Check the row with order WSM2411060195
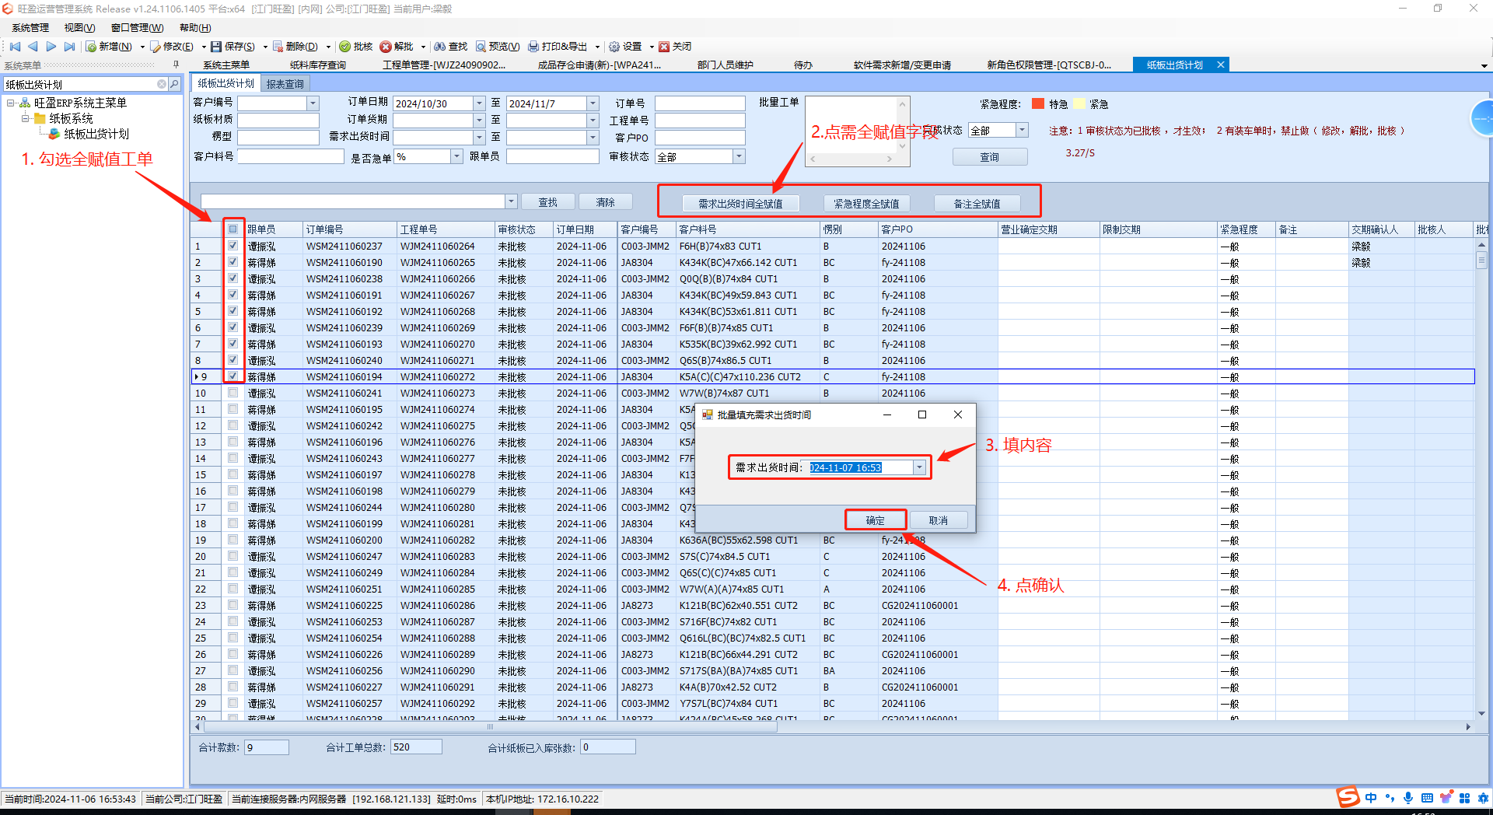This screenshot has width=1493, height=815. 233,409
